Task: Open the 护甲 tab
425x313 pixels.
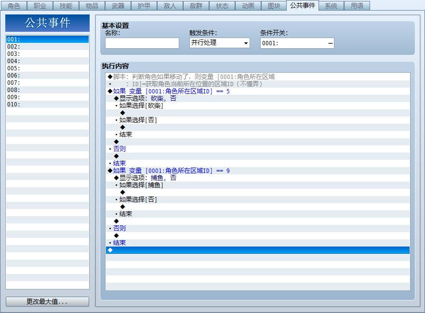Action: pyautogui.click(x=144, y=6)
